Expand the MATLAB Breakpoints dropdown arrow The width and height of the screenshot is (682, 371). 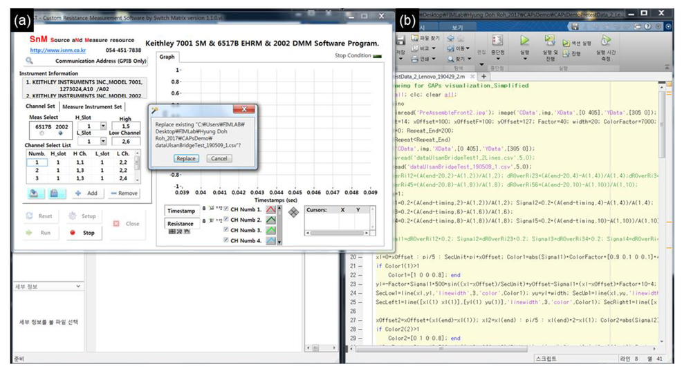pyautogui.click(x=497, y=58)
